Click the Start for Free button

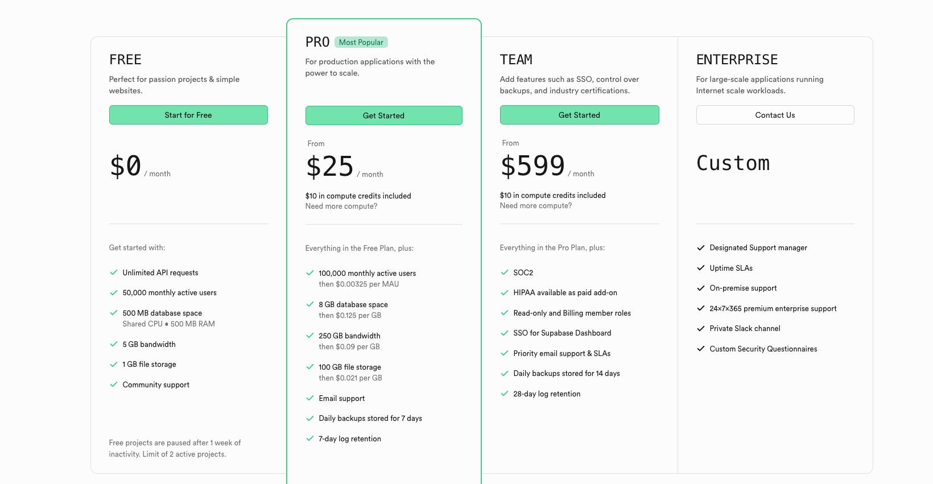point(188,115)
